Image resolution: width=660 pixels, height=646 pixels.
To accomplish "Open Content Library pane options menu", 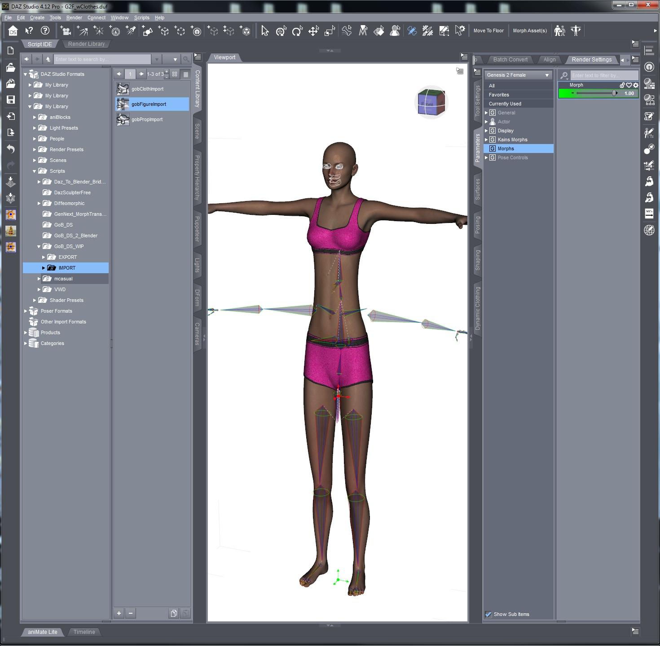I will (198, 57).
